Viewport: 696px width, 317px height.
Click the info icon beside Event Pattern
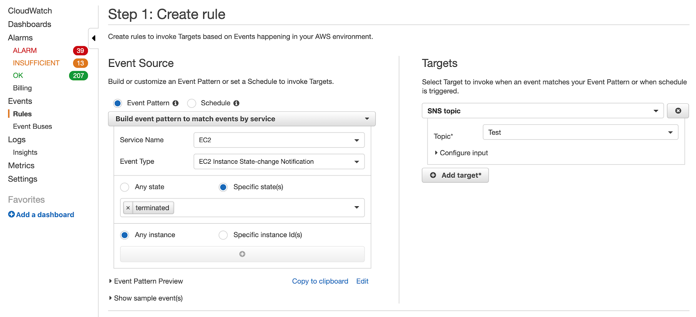[x=175, y=103]
